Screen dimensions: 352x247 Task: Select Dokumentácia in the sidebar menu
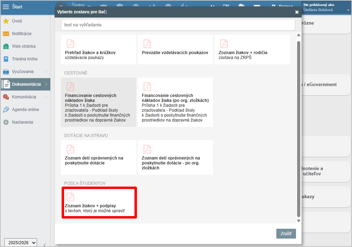pyautogui.click(x=26, y=84)
